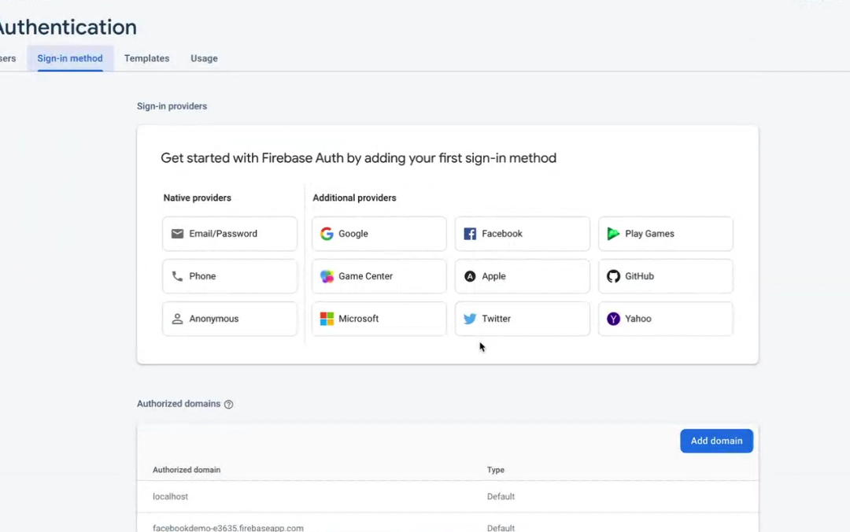Enable Anonymous sign-in provider
This screenshot has width=850, height=532.
click(230, 319)
